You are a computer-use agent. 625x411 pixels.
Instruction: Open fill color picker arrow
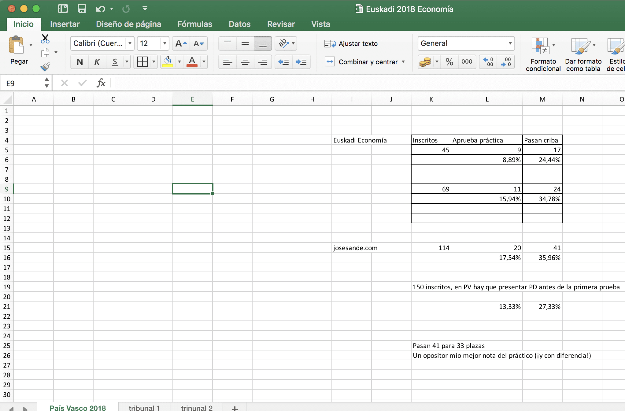pos(179,62)
